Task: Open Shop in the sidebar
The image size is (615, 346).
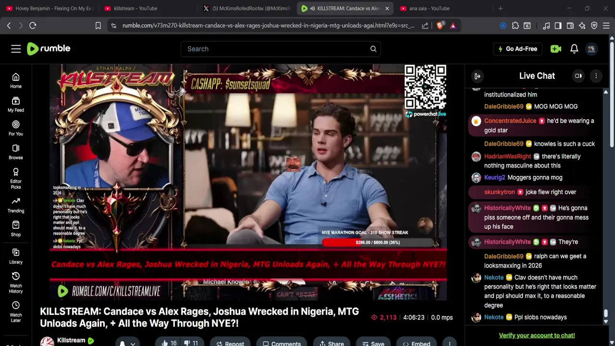Action: point(16,229)
